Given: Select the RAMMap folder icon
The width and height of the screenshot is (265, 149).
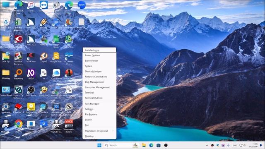Looking at the screenshot, I should coord(6,74).
